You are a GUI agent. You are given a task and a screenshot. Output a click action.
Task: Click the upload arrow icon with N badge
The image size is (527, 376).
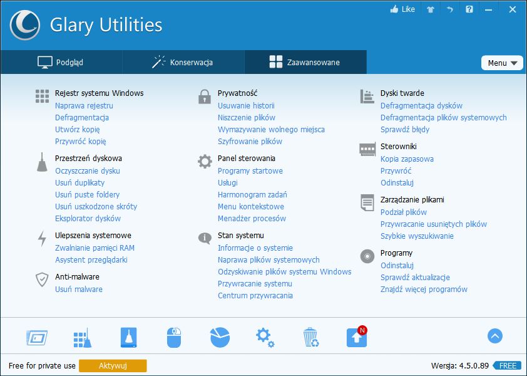pyautogui.click(x=357, y=337)
